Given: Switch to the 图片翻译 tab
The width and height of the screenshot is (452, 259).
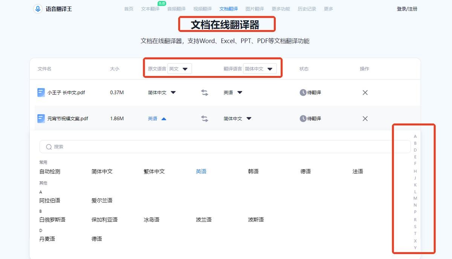Looking at the screenshot, I should [255, 9].
